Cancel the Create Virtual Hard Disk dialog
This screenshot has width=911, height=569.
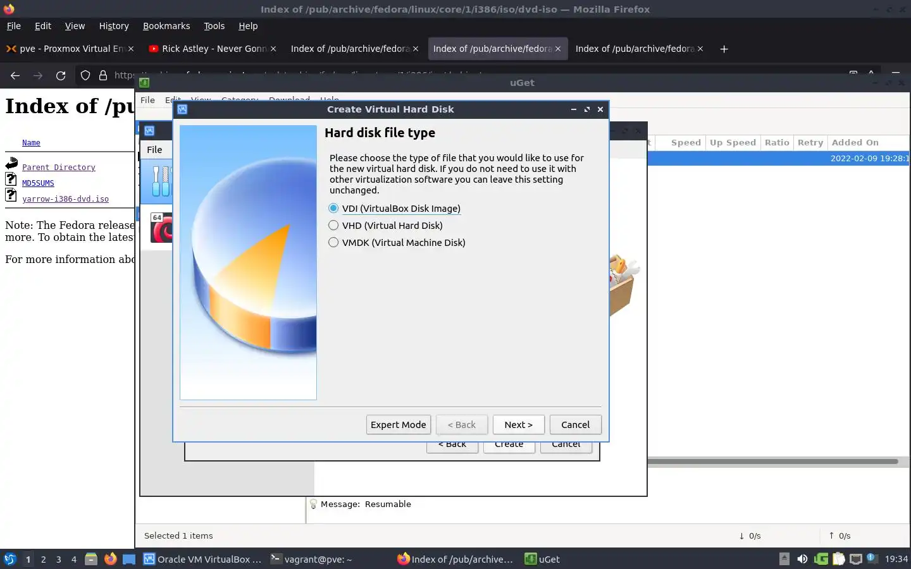click(576, 425)
